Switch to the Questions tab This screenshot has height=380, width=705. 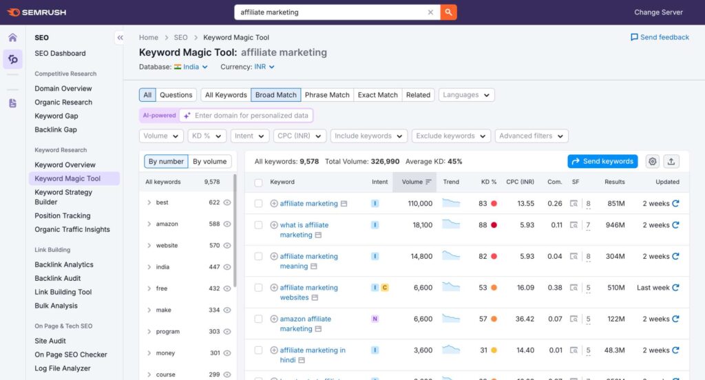click(176, 95)
